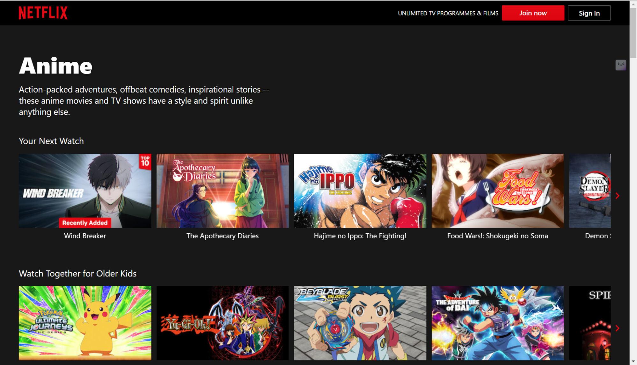The image size is (637, 365).
Task: Click the extension icon below the header
Action: (x=620, y=65)
